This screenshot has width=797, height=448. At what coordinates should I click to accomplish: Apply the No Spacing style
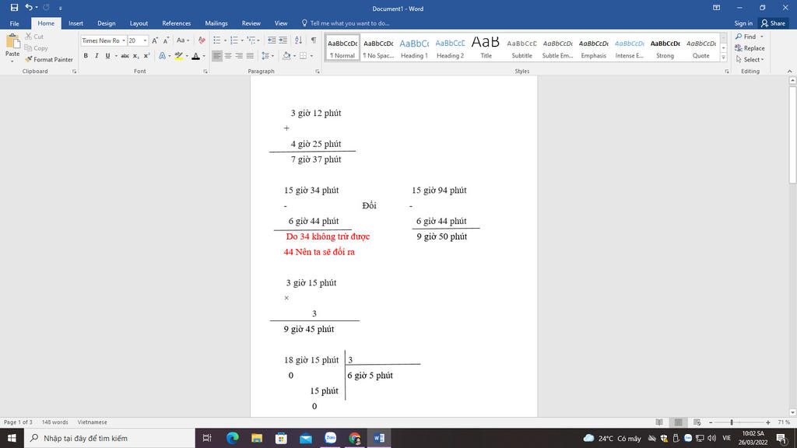click(x=378, y=47)
